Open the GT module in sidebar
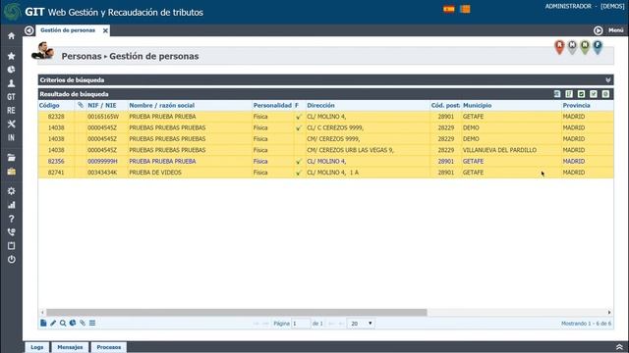 11,97
